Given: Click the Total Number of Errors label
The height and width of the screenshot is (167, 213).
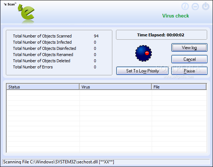Looking at the screenshot, I should pyautogui.click(x=33, y=67).
